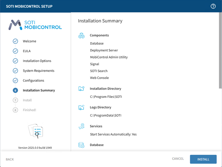
Task: Click the document magnifier summary illustration
Action: (36, 130)
